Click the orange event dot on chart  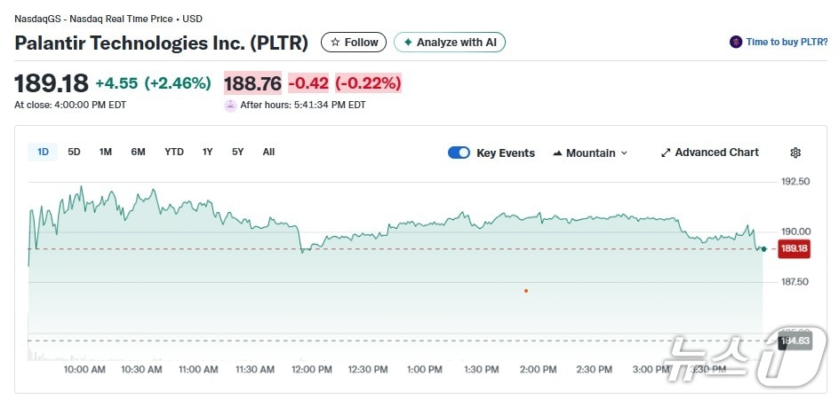526,290
